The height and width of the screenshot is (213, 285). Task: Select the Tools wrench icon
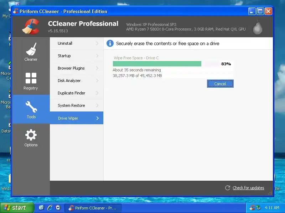pyautogui.click(x=31, y=107)
